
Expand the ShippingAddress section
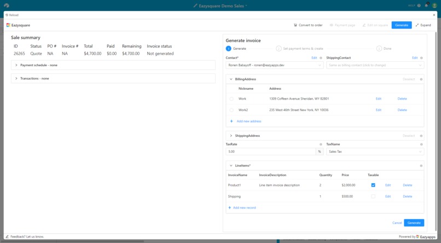point(231,136)
